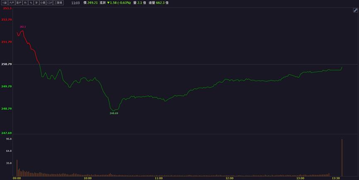
Task: Click the 漲跌 change value in header
Action: point(119,3)
